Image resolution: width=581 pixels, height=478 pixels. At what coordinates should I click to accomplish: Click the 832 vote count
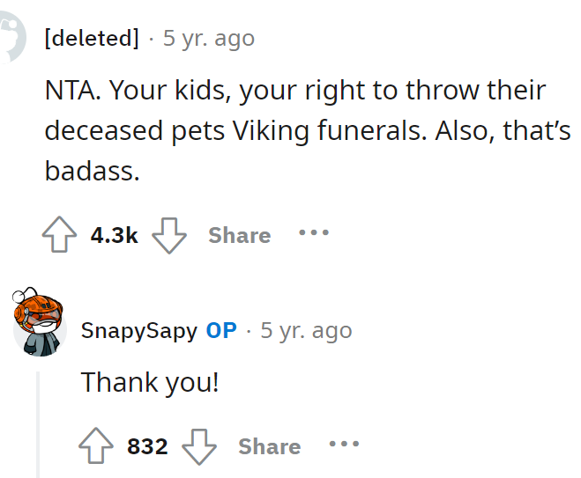tap(147, 446)
